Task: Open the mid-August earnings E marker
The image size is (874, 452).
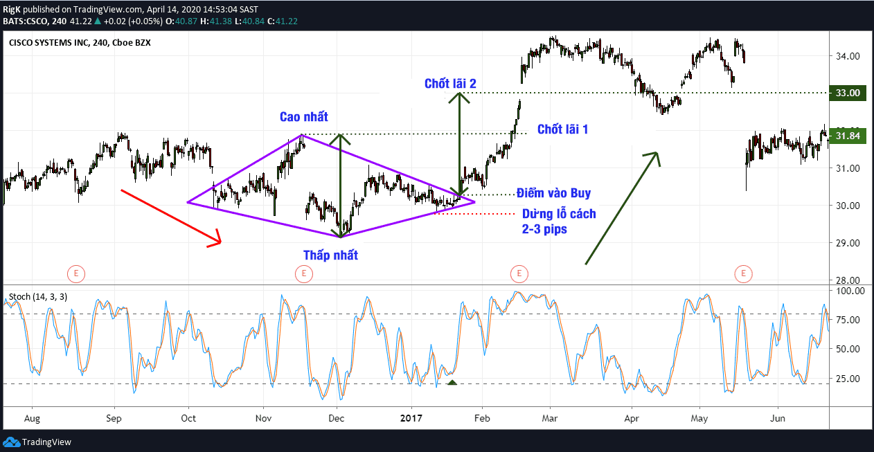Action: [75, 274]
